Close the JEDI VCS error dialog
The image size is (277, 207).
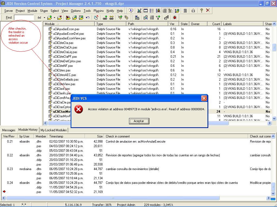click(x=204, y=98)
